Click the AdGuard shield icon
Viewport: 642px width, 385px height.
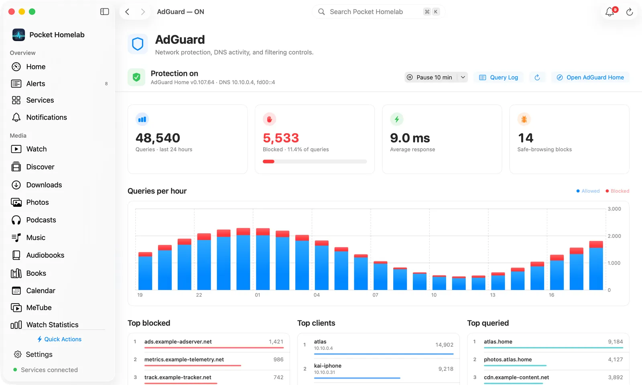[x=138, y=44]
